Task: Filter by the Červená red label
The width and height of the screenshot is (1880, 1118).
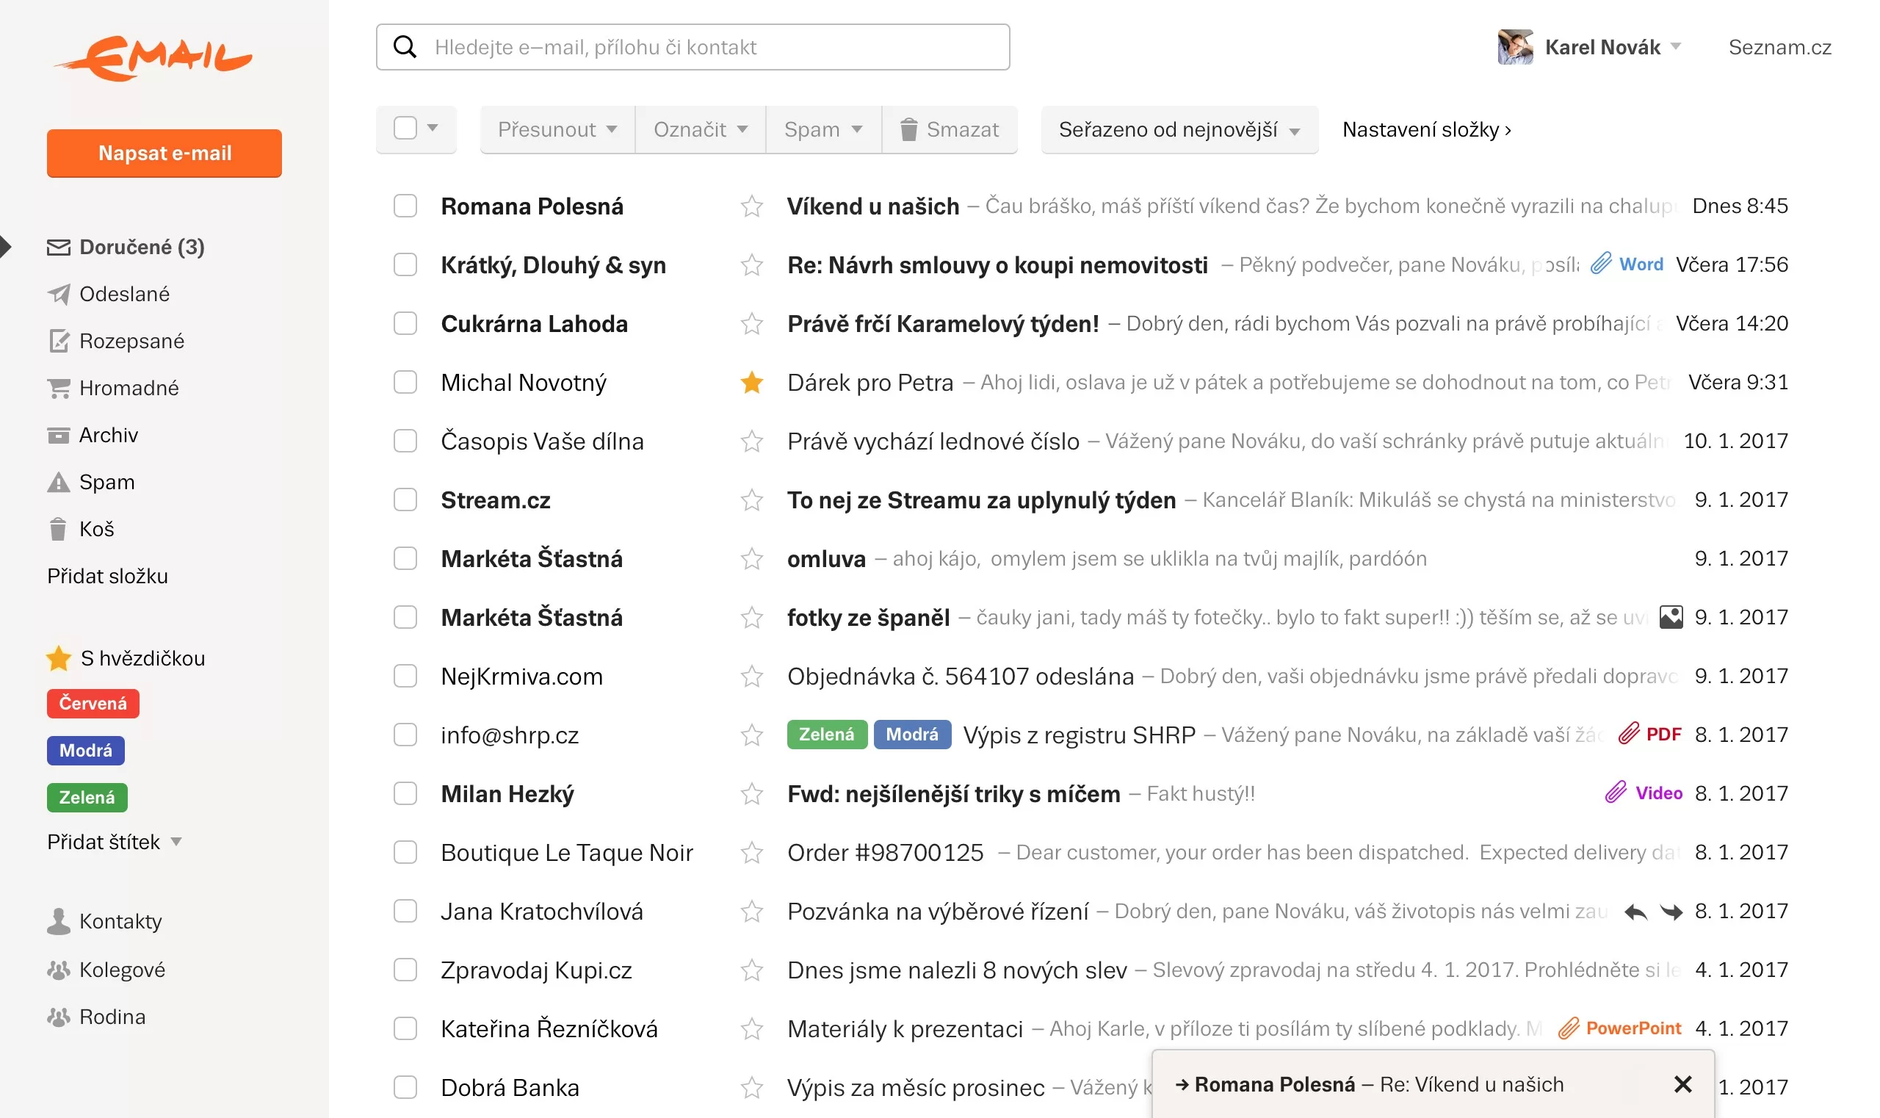Action: point(93,703)
